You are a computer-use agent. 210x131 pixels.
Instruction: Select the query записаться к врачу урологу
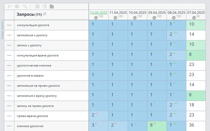[x=37, y=96]
